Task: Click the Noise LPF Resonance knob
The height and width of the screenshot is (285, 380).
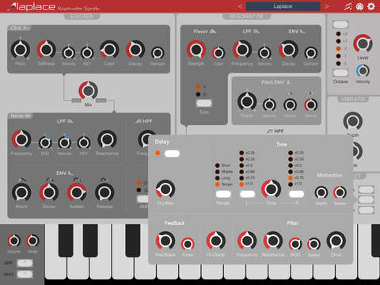Action: pyautogui.click(x=107, y=139)
